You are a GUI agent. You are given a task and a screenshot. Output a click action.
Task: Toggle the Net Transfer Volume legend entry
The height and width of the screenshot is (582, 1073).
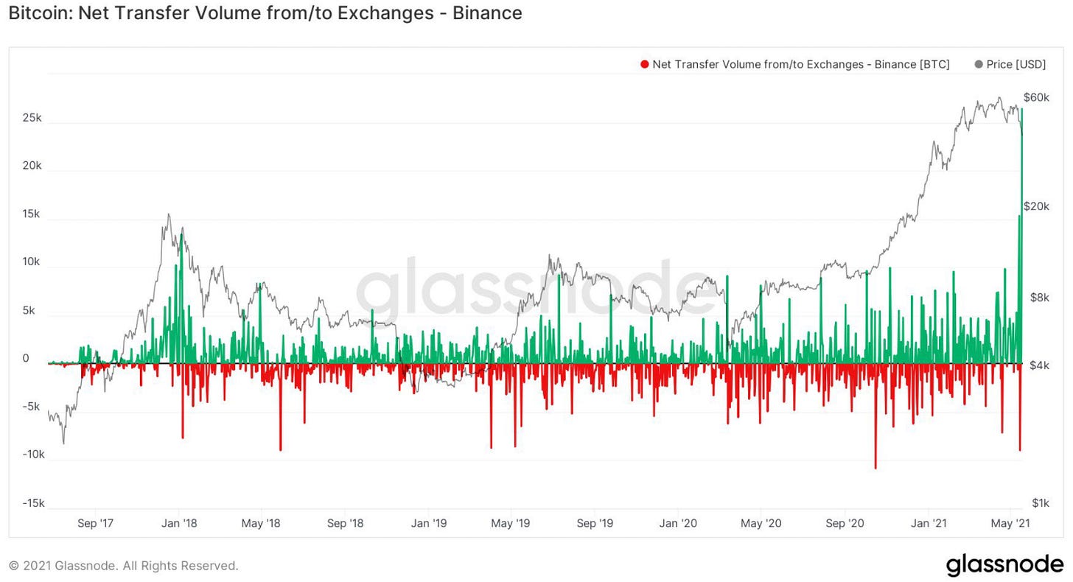point(795,64)
